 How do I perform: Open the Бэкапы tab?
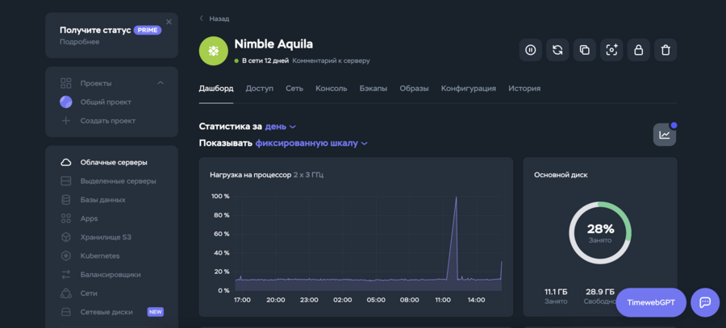point(373,89)
